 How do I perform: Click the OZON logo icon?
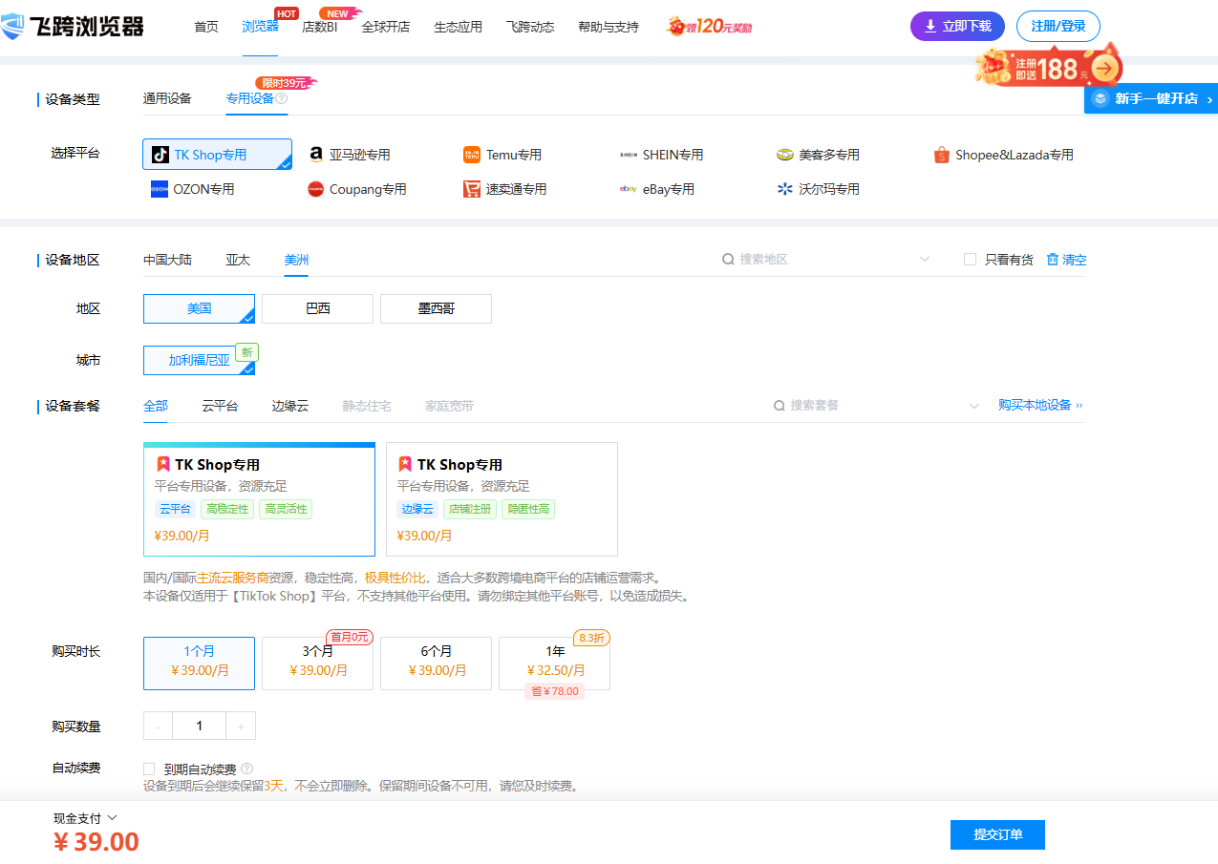(160, 189)
